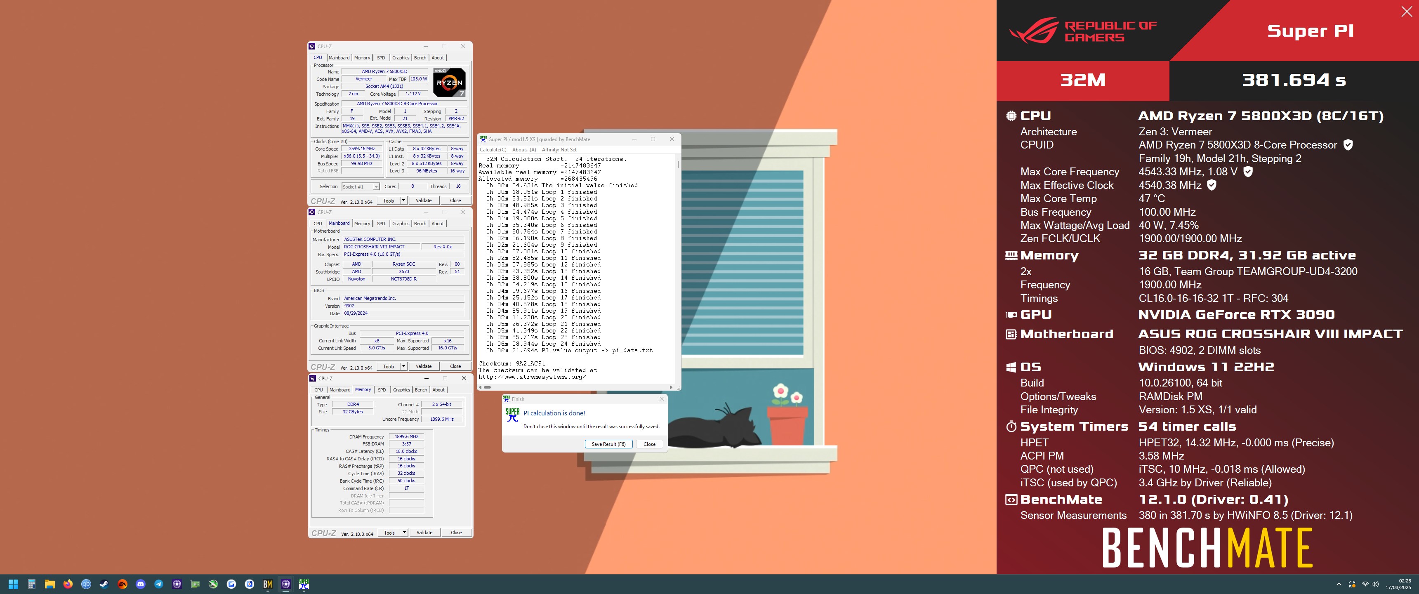Click the Model field ROG CROSSHAIR VIII IMPACT
The image size is (1419, 594).
click(381, 247)
